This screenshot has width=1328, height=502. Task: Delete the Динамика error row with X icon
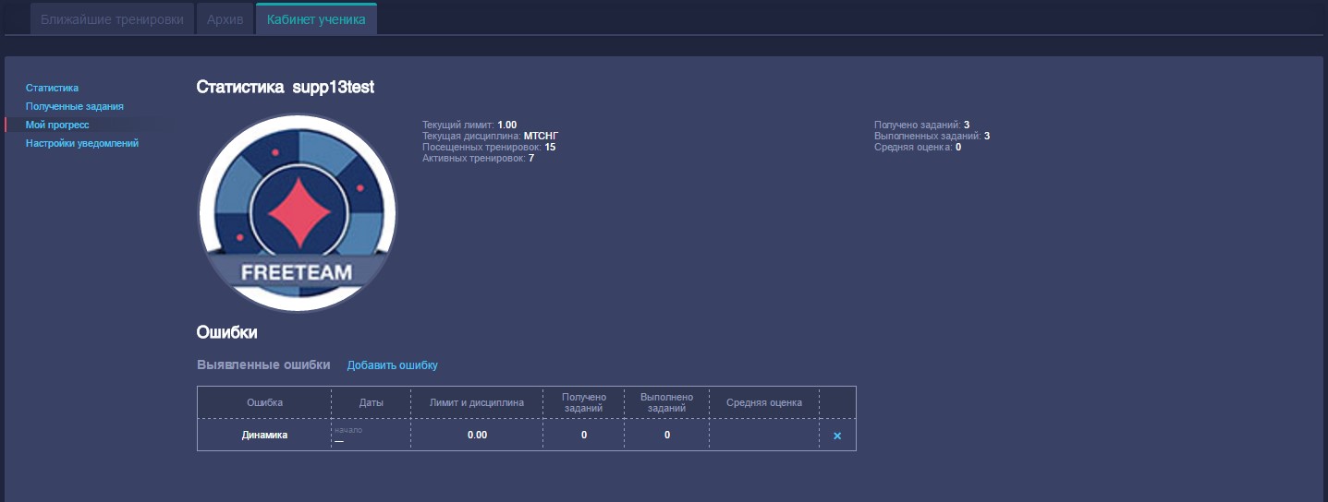point(837,436)
